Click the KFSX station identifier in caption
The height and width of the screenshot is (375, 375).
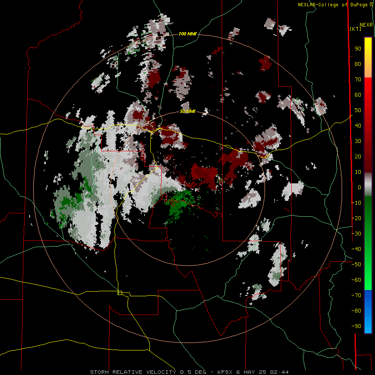pos(225,372)
